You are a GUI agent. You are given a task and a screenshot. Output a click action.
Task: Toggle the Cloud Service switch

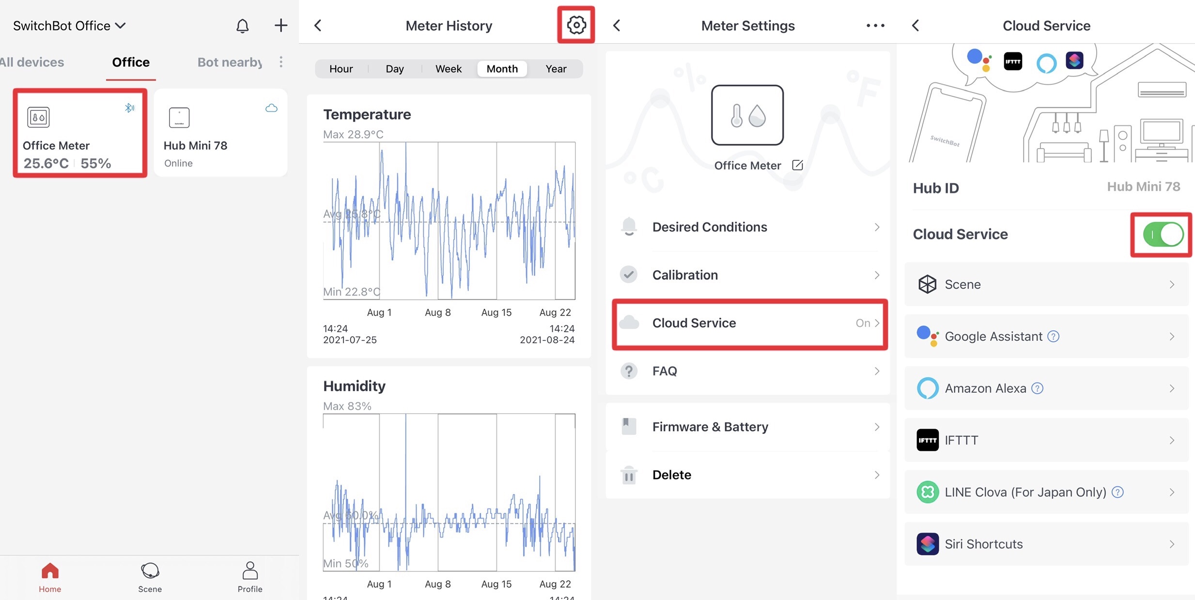coord(1163,234)
